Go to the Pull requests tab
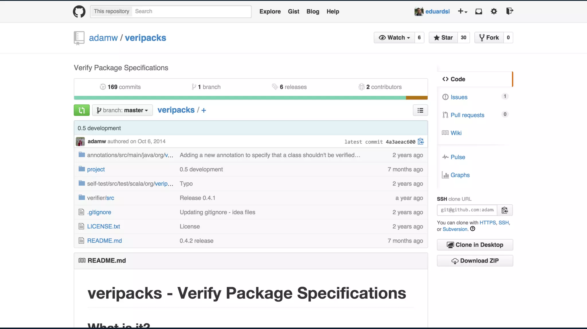The width and height of the screenshot is (587, 329). click(x=467, y=115)
